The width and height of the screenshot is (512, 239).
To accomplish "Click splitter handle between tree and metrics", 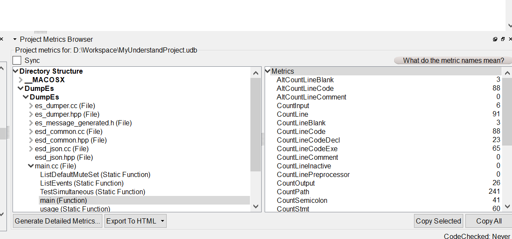I will pos(263,140).
